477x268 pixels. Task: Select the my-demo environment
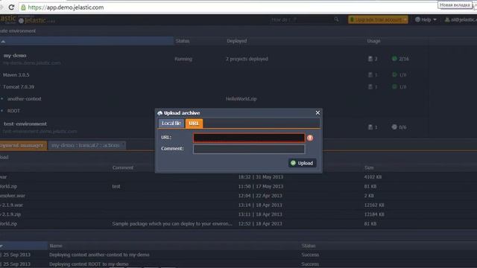tap(15, 56)
